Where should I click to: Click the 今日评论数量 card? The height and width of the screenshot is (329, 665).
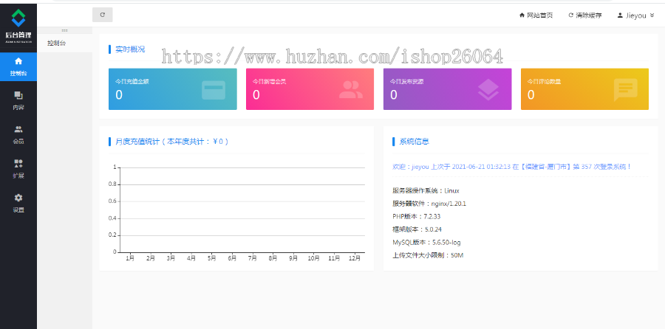pyautogui.click(x=585, y=89)
